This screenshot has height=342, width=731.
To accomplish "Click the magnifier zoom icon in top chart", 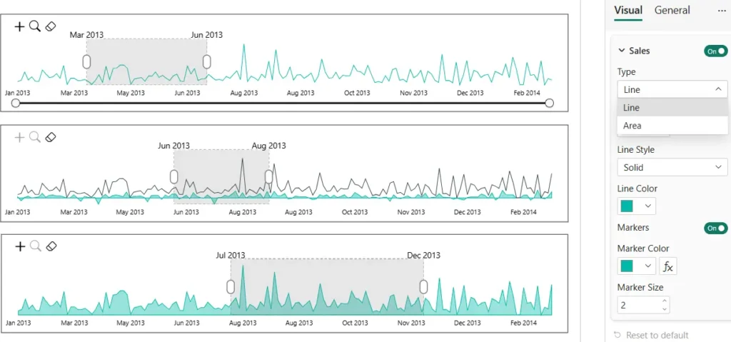I will tap(35, 26).
